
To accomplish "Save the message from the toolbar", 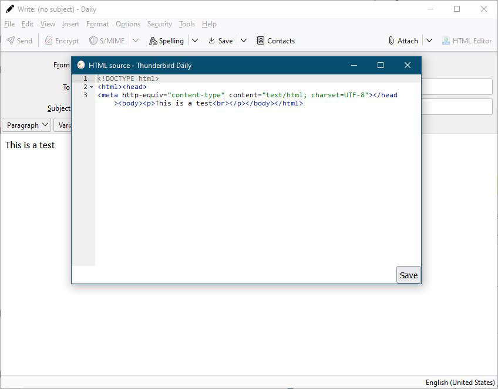I will [220, 41].
